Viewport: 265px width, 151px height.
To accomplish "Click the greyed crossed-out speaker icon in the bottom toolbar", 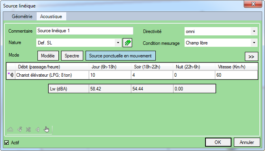I will pos(28,129).
